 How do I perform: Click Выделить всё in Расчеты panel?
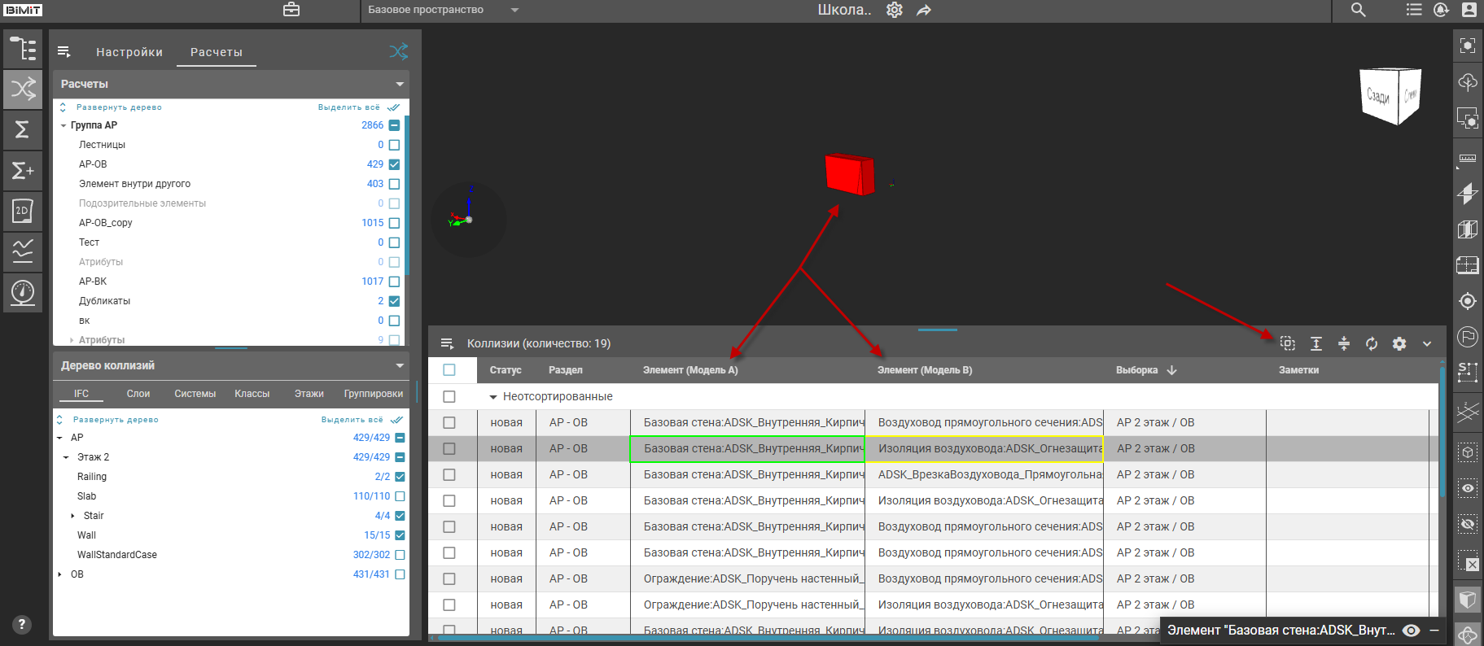pyautogui.click(x=349, y=107)
